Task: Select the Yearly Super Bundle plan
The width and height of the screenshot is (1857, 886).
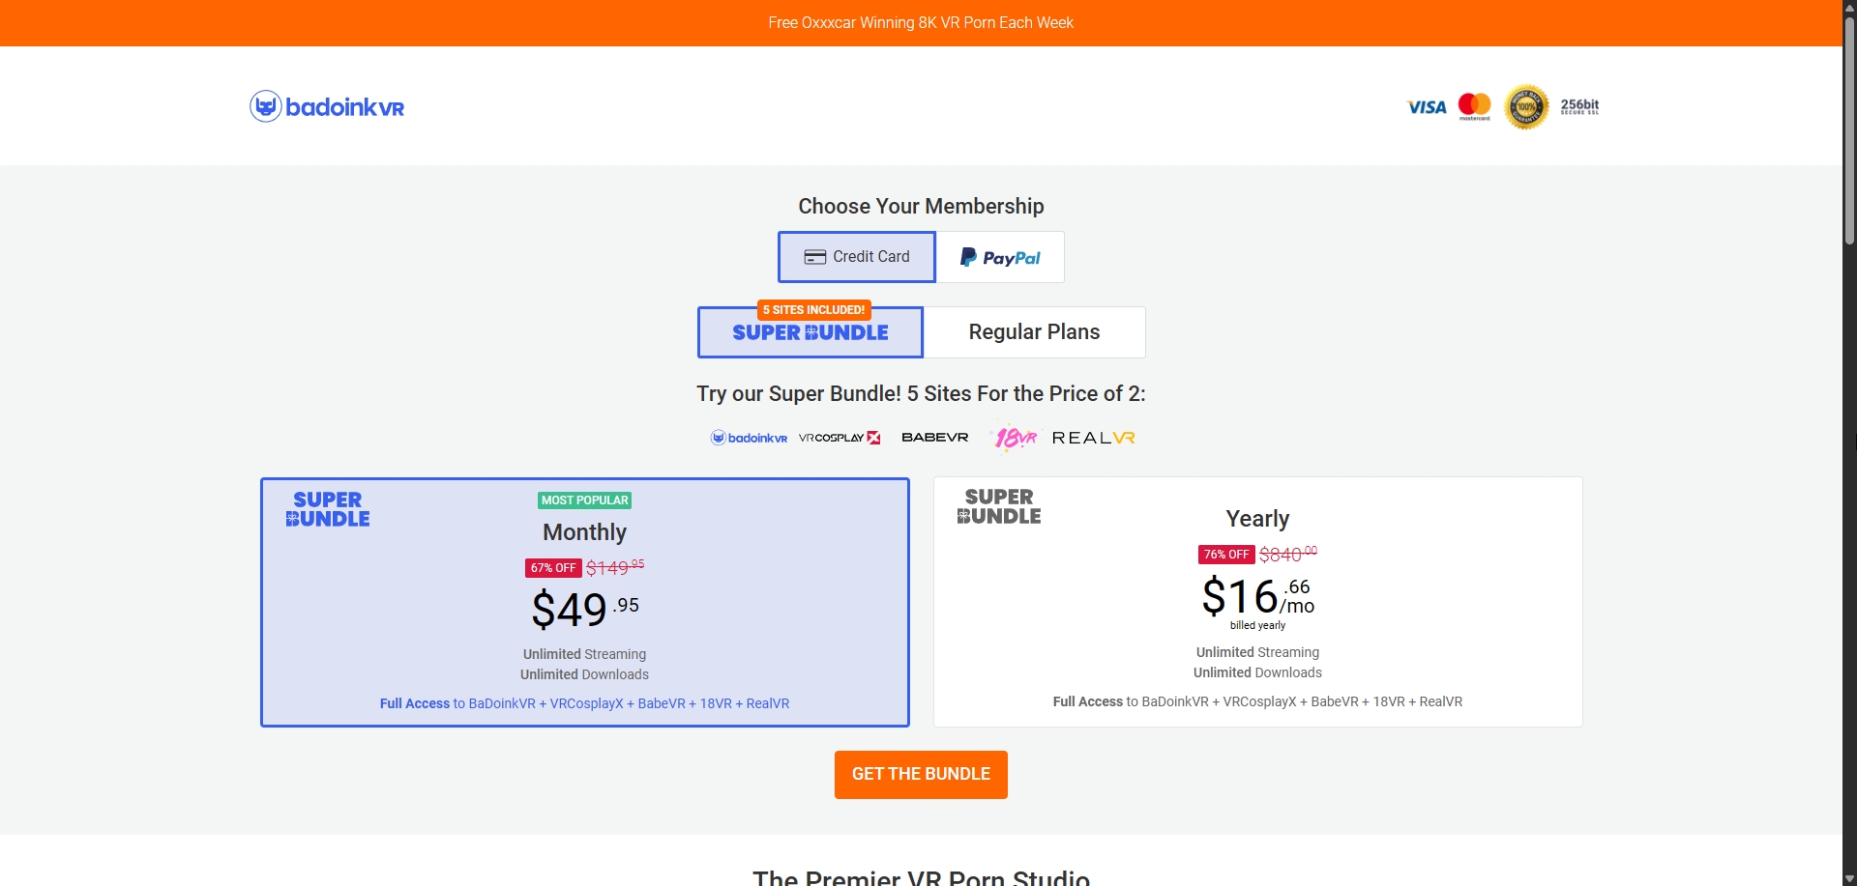Action: [1257, 601]
